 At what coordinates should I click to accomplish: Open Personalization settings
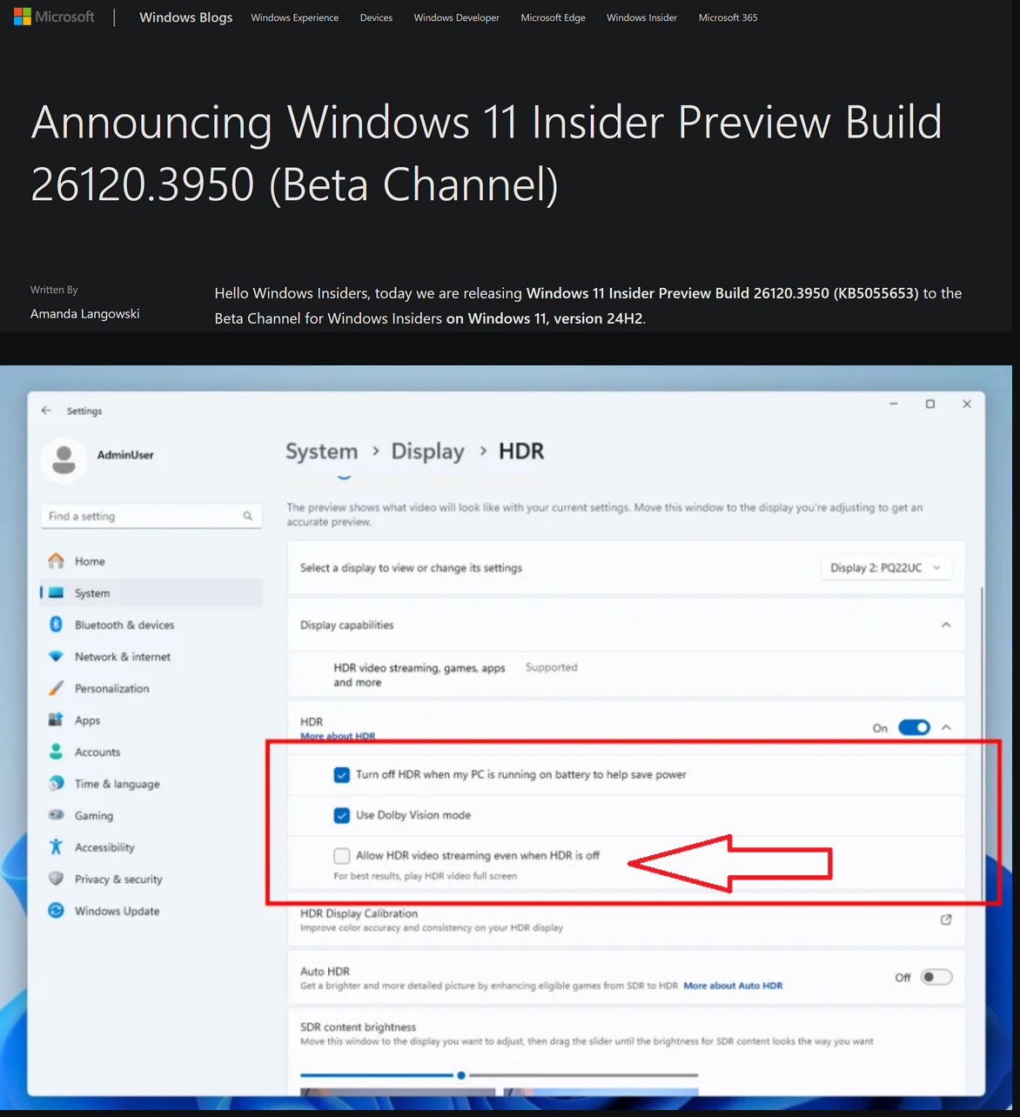click(111, 688)
